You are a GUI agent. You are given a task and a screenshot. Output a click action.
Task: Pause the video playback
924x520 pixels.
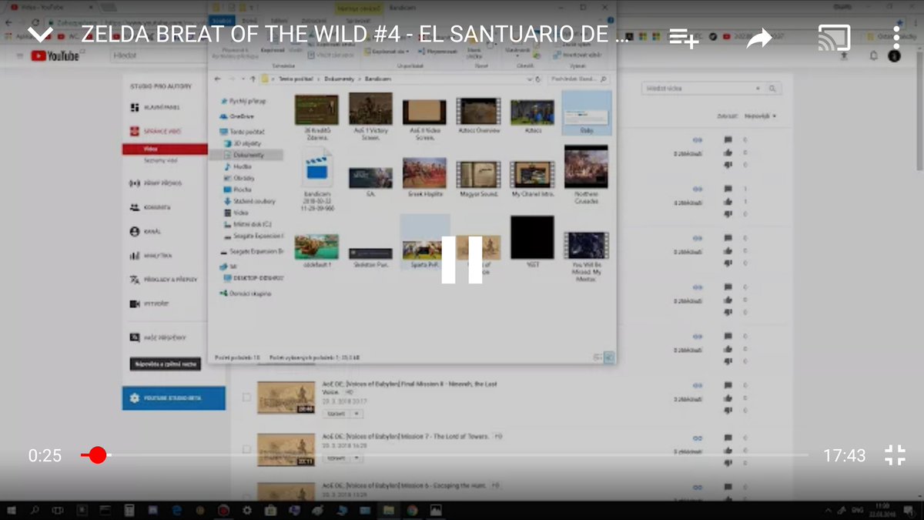(x=462, y=260)
